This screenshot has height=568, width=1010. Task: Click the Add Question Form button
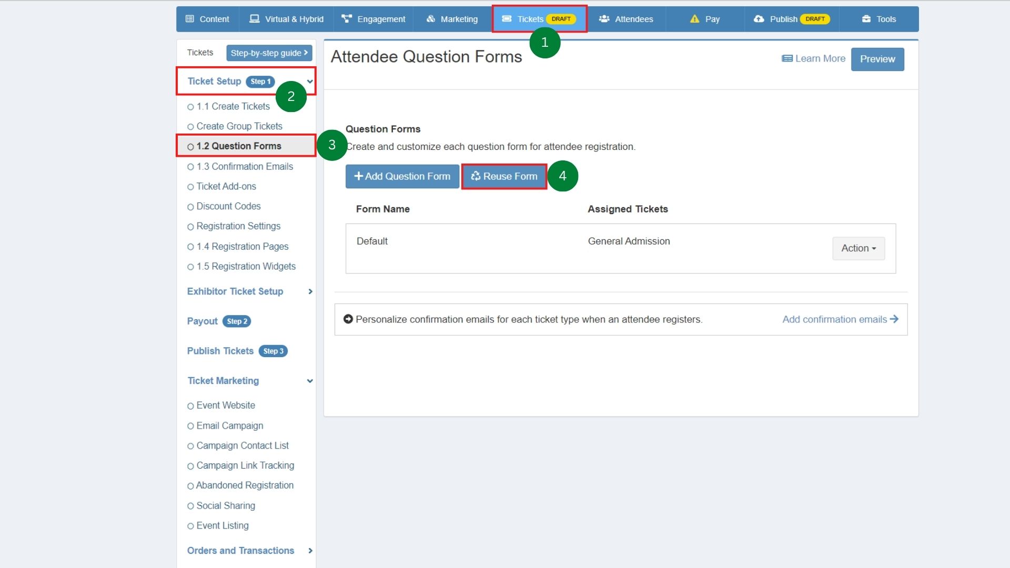point(402,176)
